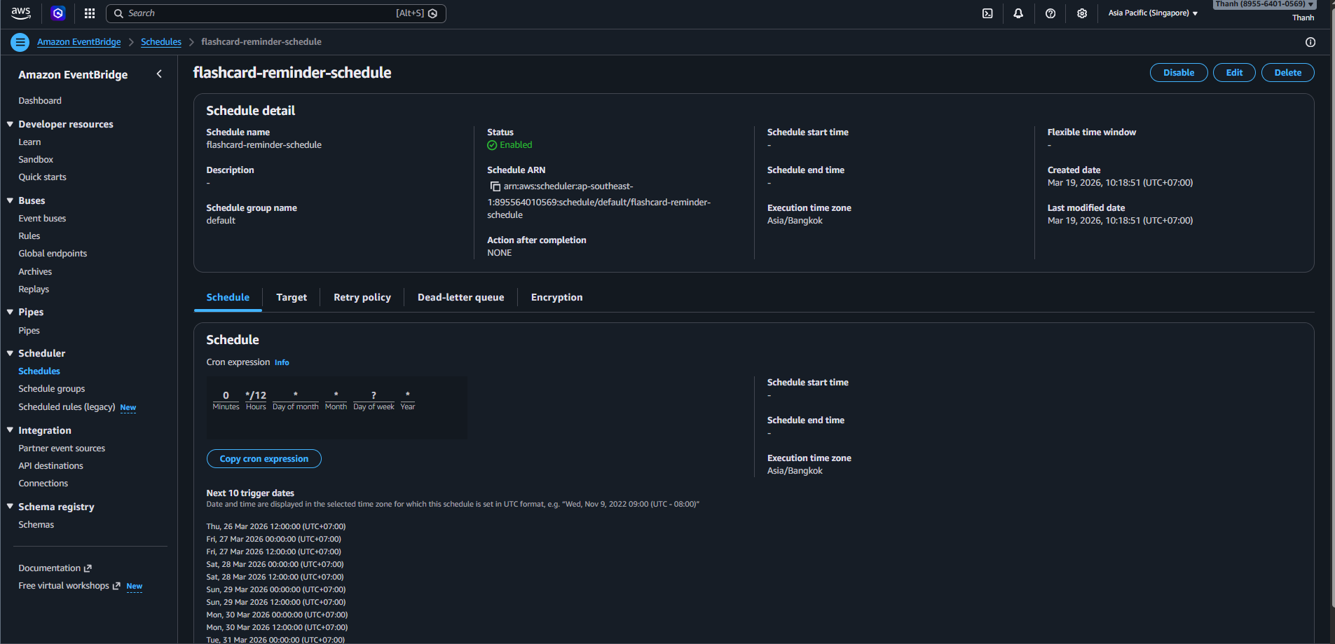Toggle the hamburger navigation menu icon
Image resolution: width=1335 pixels, height=644 pixels.
pos(20,42)
